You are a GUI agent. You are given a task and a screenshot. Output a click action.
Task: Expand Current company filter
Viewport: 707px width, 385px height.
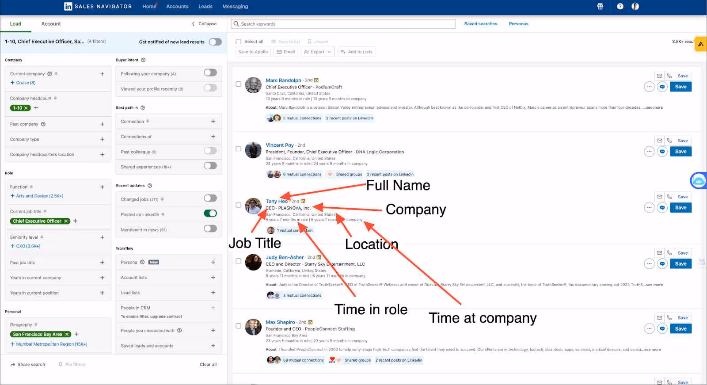coord(102,74)
